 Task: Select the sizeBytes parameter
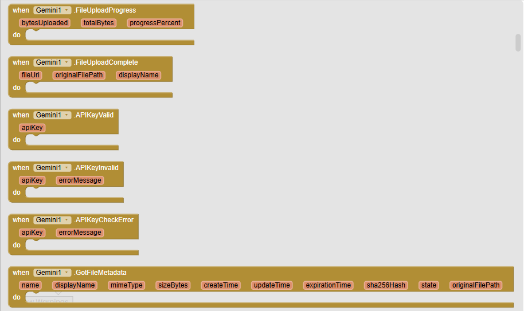tap(173, 285)
